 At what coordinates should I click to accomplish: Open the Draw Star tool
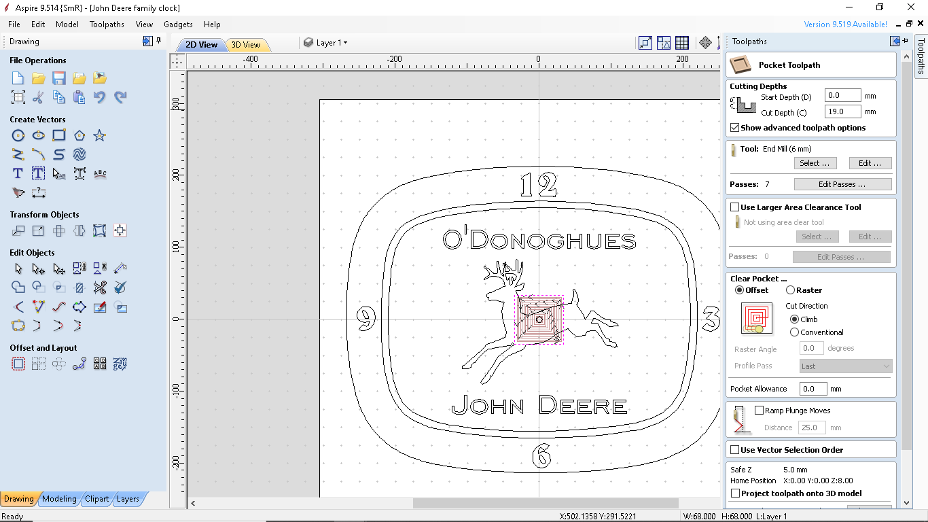99,135
